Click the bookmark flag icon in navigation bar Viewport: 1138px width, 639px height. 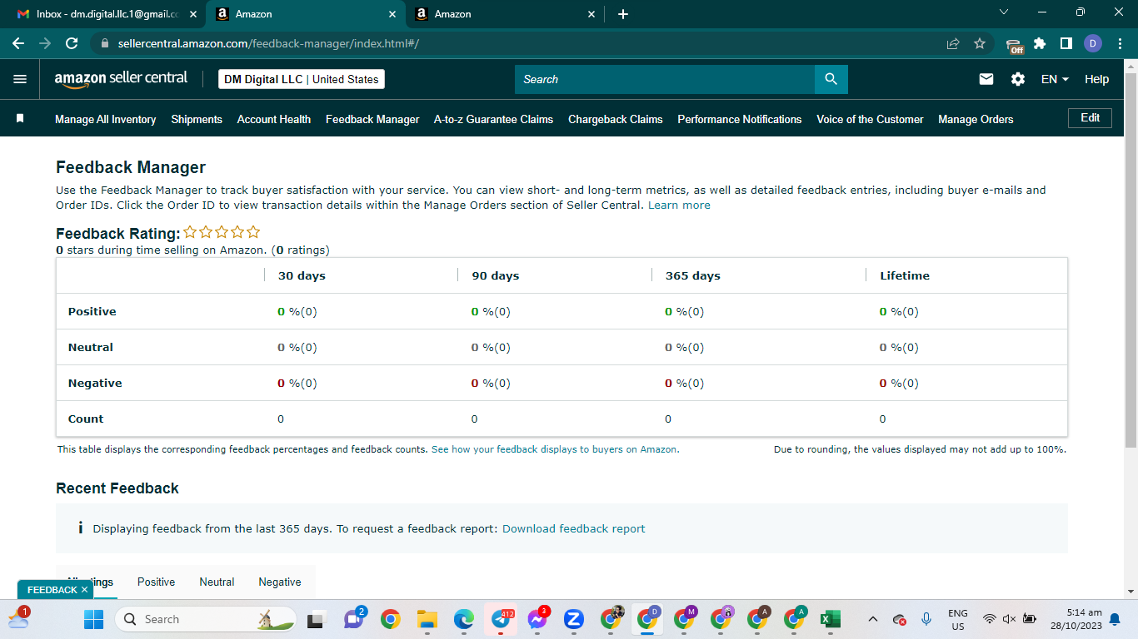[20, 119]
